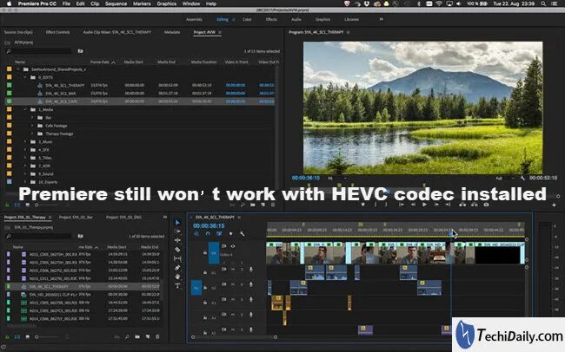Open Program Monitor settings wrench
This screenshot has width=565, height=352.
522,178
